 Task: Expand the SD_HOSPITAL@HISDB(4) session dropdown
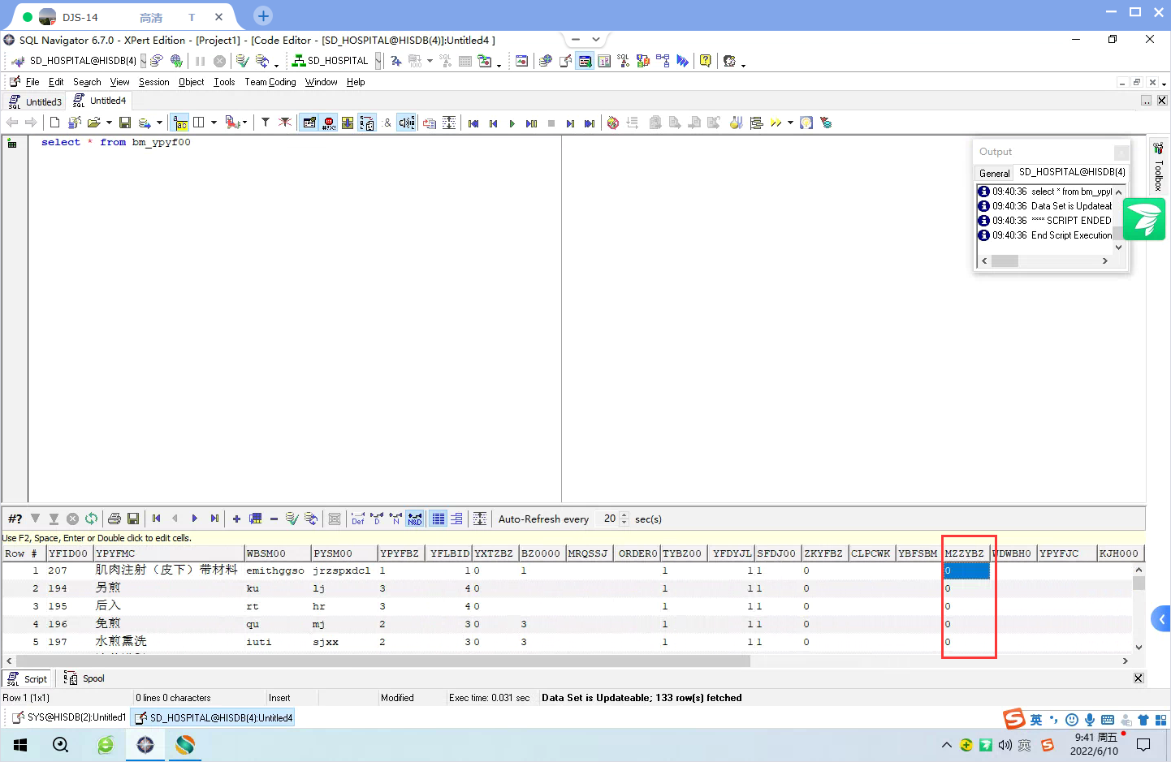[x=143, y=61]
